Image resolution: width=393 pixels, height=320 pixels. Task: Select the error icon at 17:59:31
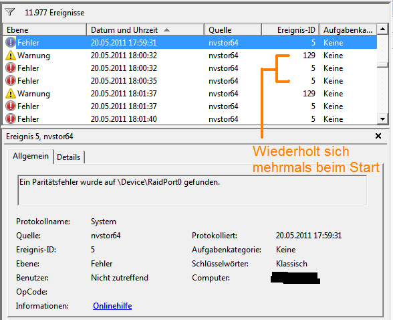pos(11,42)
